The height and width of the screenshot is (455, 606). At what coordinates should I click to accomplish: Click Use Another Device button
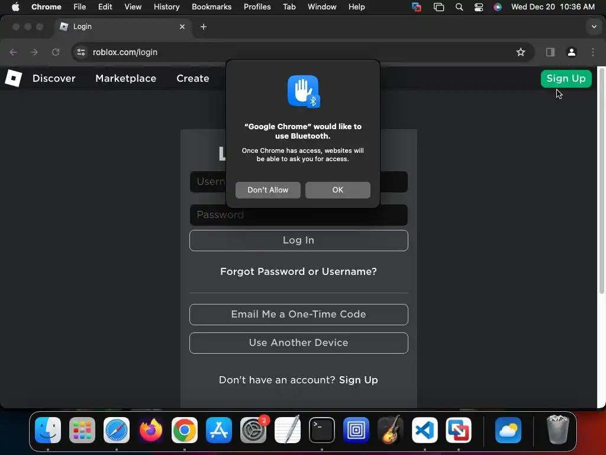click(x=298, y=343)
